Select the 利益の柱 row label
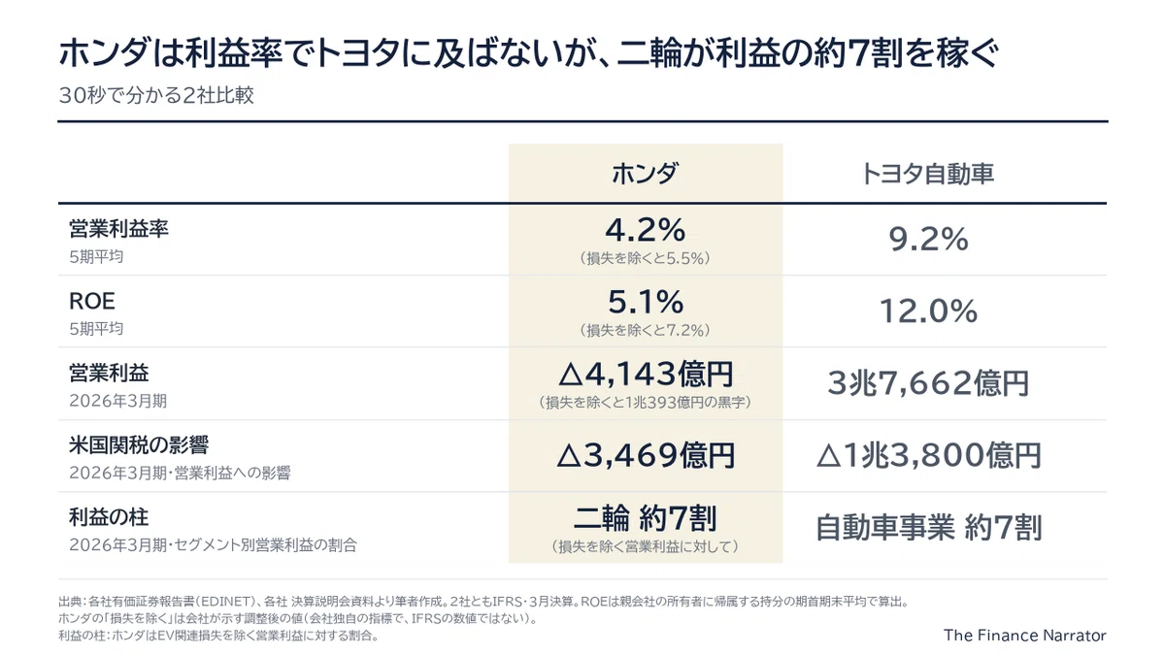This screenshot has height=655, width=1165. click(x=109, y=517)
